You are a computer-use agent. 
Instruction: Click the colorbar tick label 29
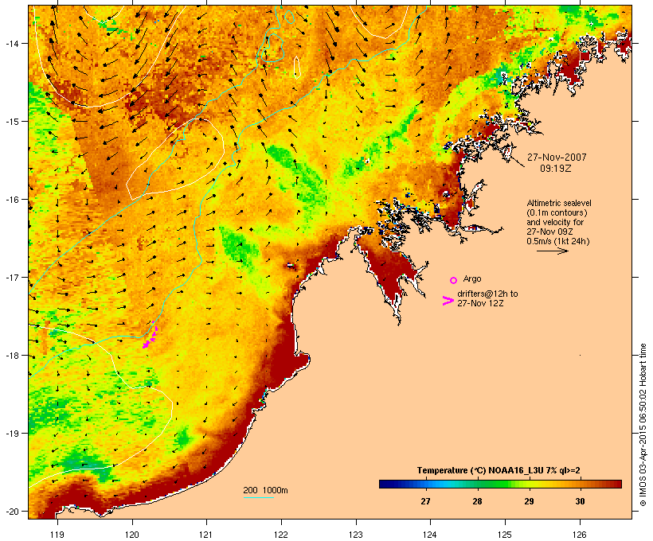529,501
